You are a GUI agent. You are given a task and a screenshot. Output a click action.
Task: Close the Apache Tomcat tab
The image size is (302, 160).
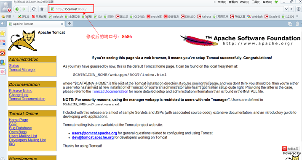coord(62,24)
